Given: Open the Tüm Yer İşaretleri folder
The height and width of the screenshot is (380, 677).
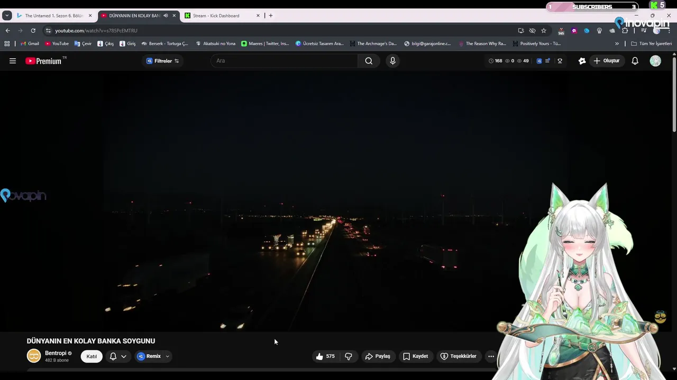Looking at the screenshot, I should [x=652, y=44].
